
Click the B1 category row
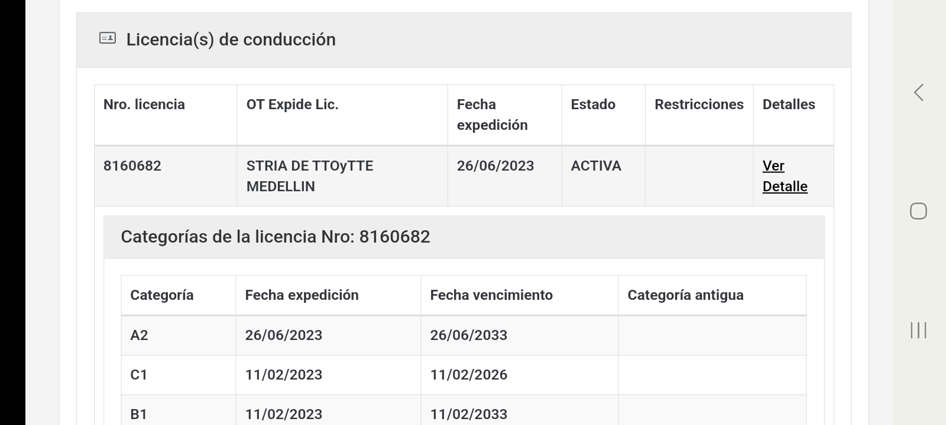(x=139, y=414)
